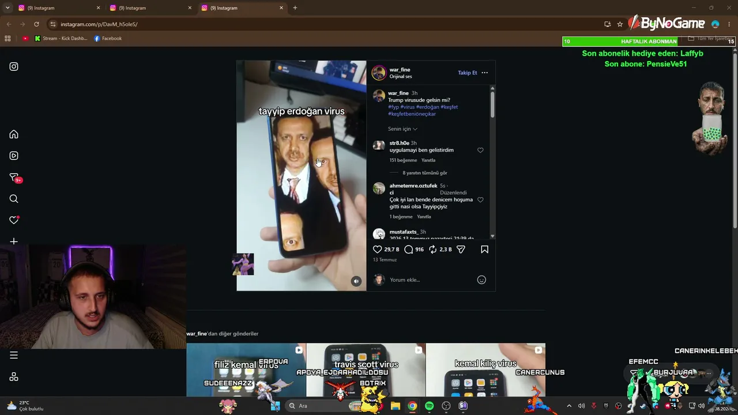This screenshot has width=738, height=415.
Task: Open Instagram search from sidebar
Action: 14,199
